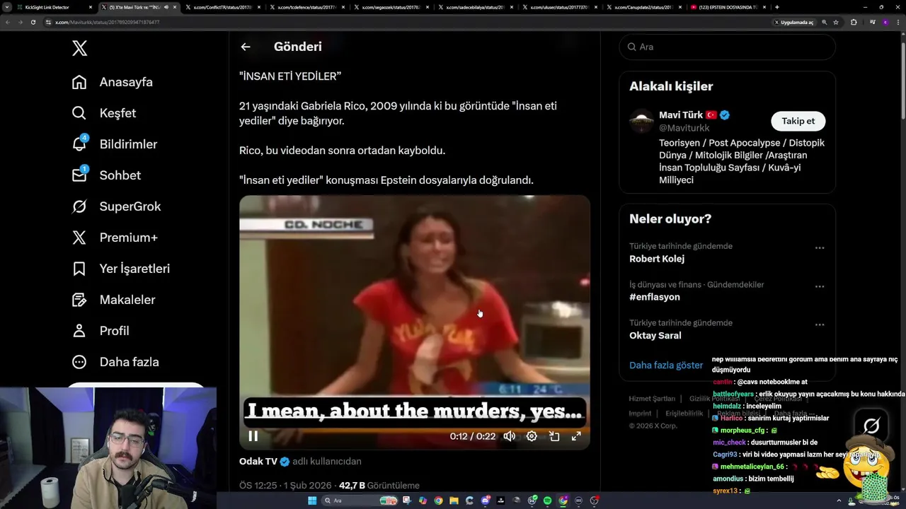Open SuperGrok from the sidebar

(117, 206)
